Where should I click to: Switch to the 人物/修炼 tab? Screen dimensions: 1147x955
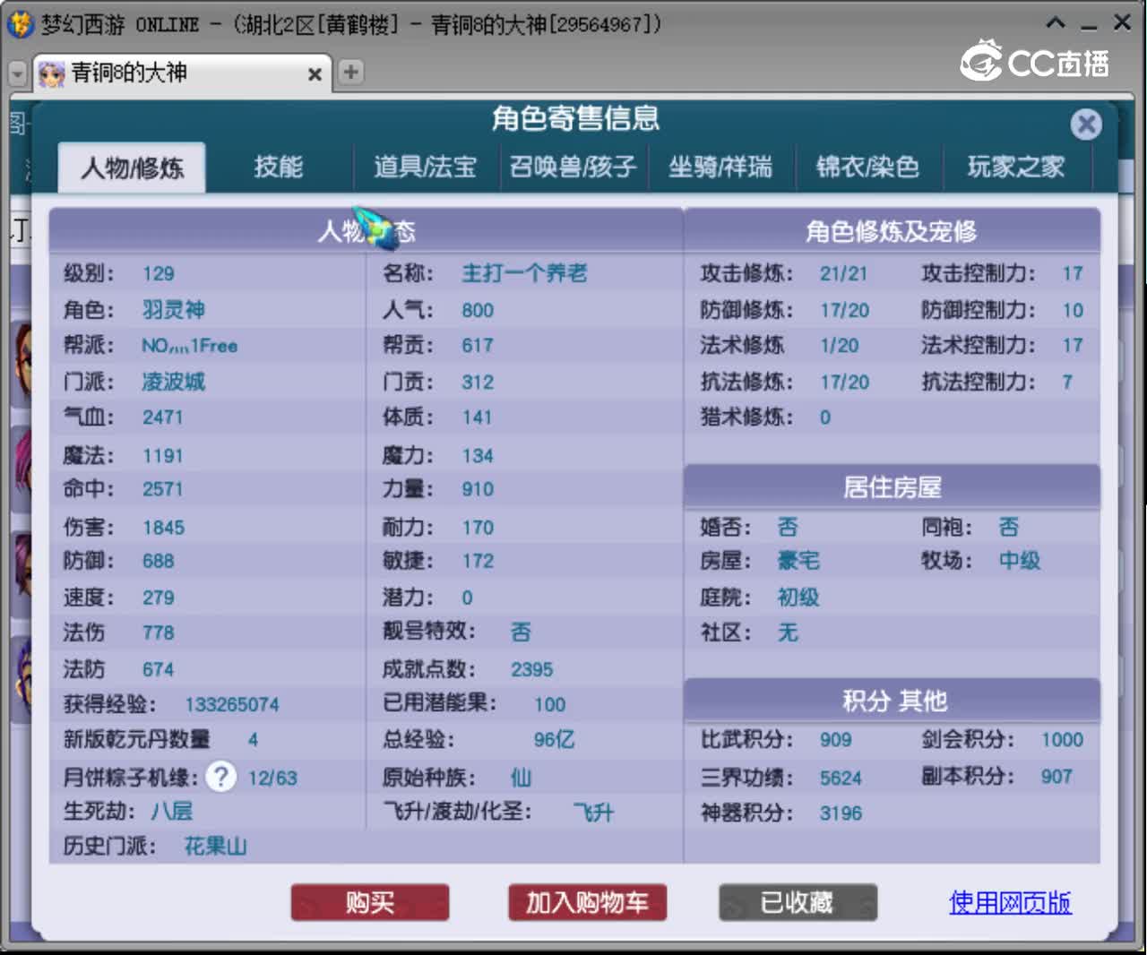click(x=132, y=168)
